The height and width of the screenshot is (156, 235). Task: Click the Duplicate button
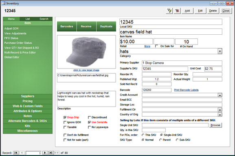point(106,27)
